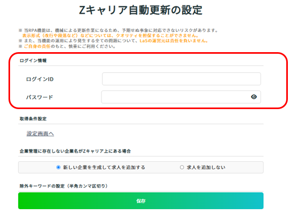Click the Zキャリア自動更新の設定 page title
The width and height of the screenshot is (299, 215).
(x=141, y=10)
